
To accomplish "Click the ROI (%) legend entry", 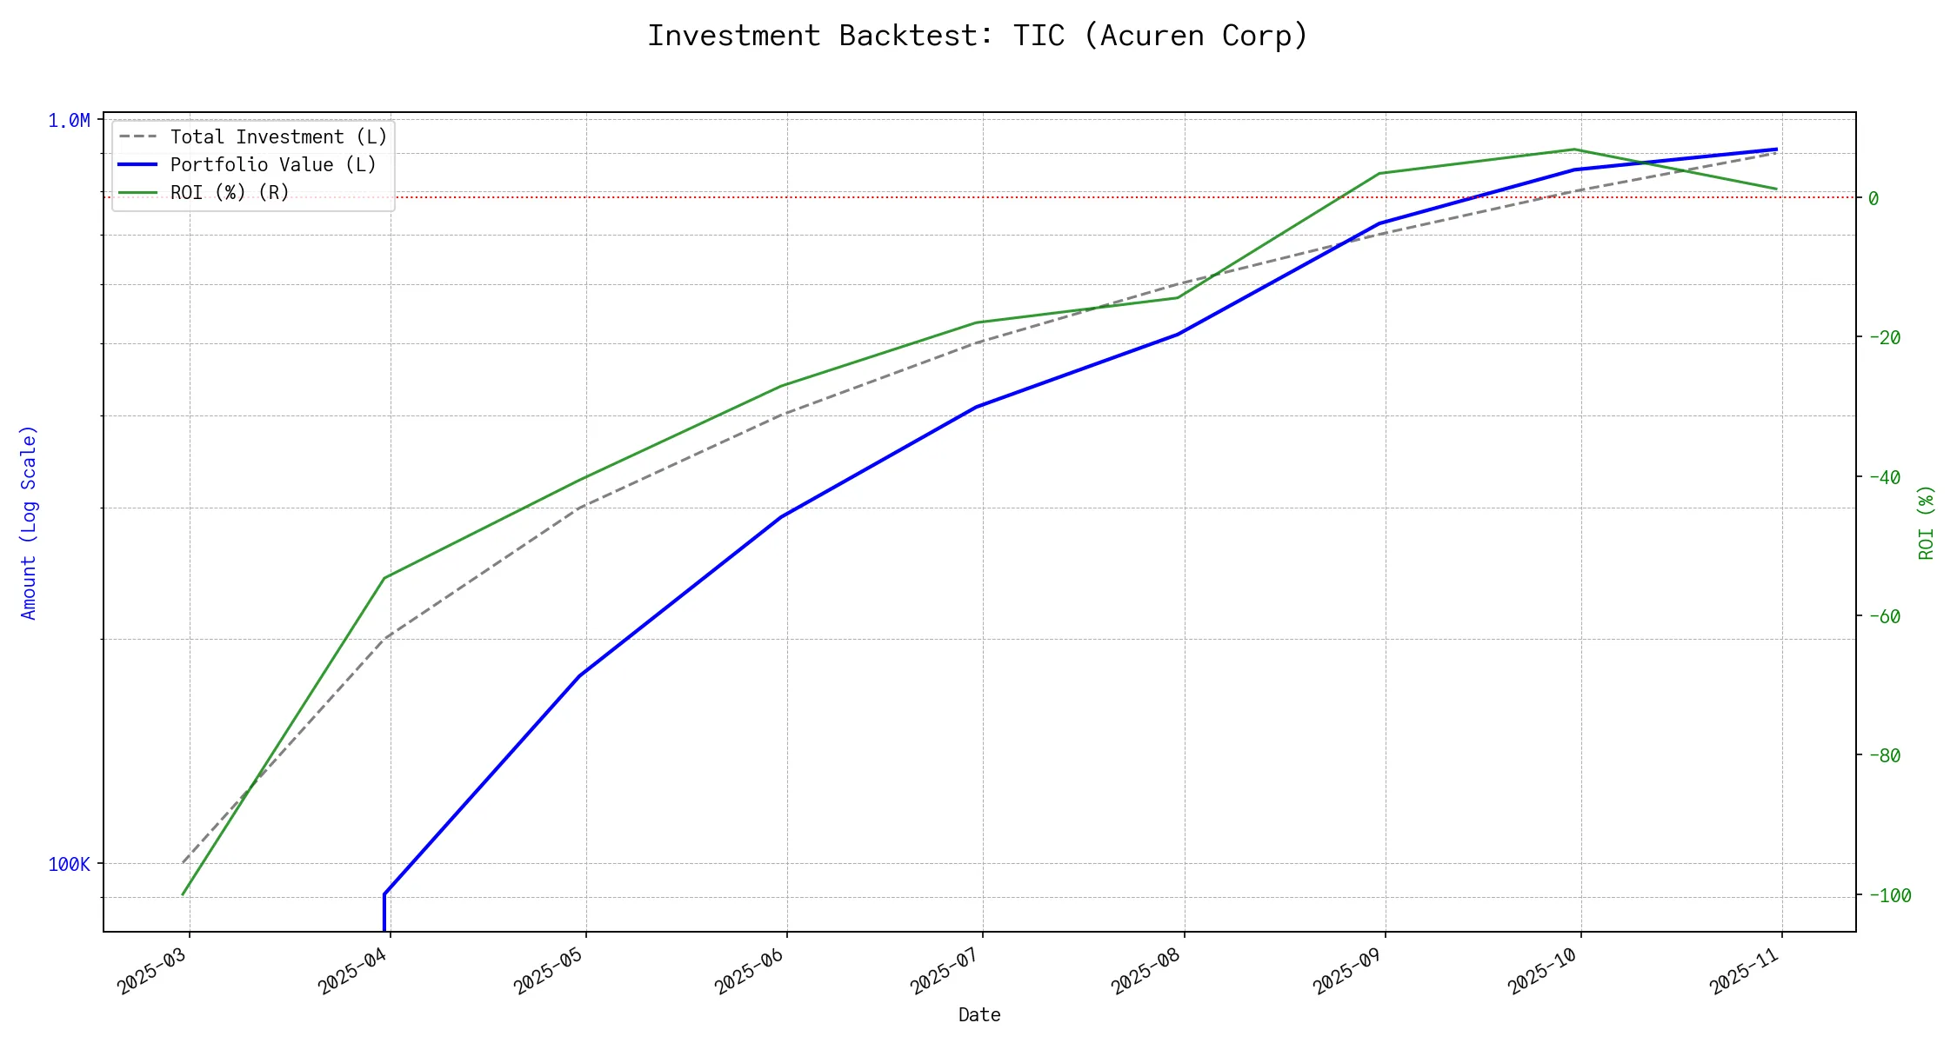I will pyautogui.click(x=230, y=192).
